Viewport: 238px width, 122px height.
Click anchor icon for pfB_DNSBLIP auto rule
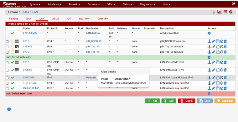click(209, 41)
